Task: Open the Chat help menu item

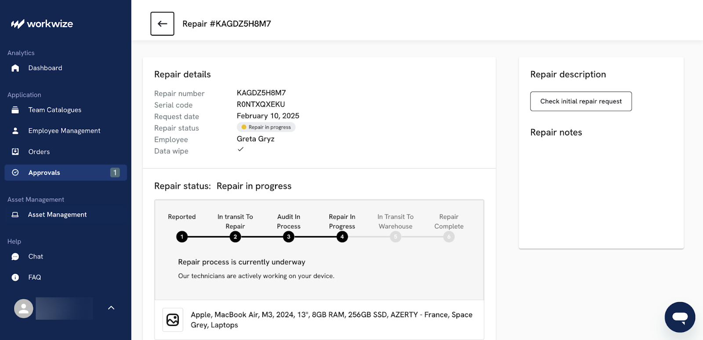Action: pos(36,256)
